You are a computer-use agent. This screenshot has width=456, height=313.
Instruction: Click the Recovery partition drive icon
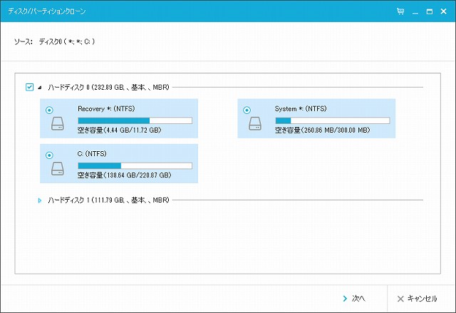coord(57,123)
